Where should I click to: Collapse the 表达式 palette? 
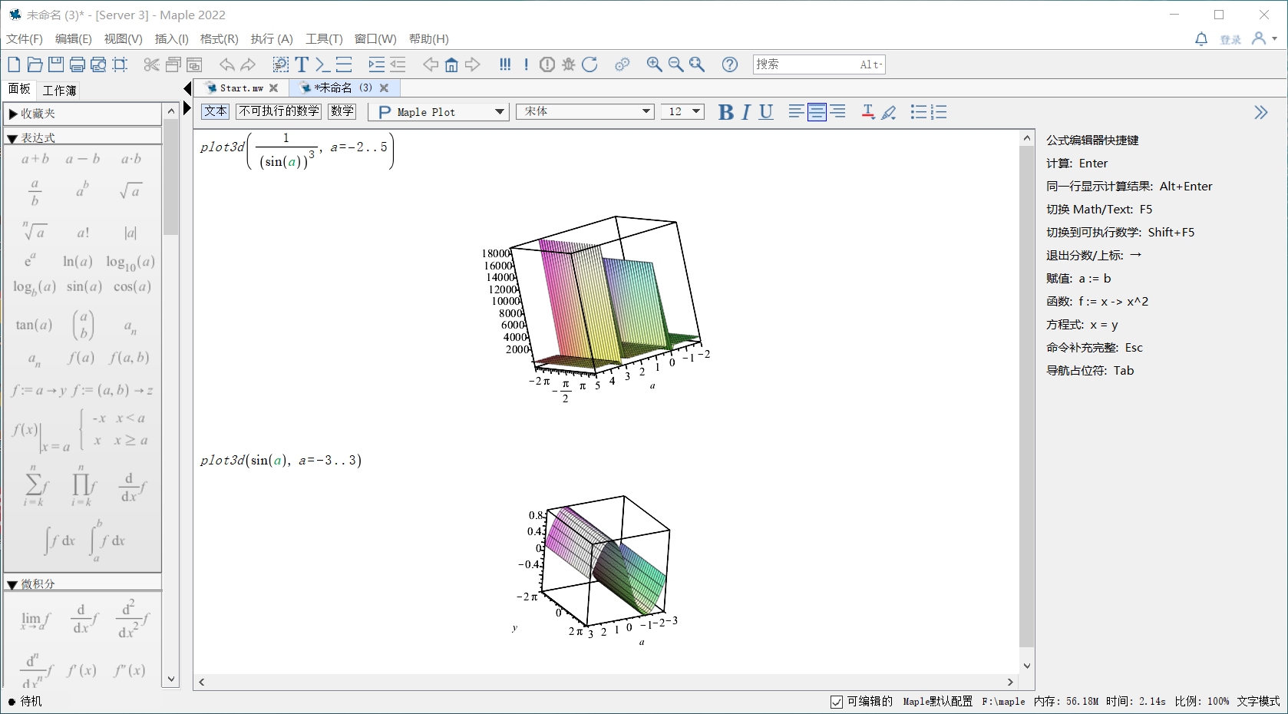tap(12, 139)
